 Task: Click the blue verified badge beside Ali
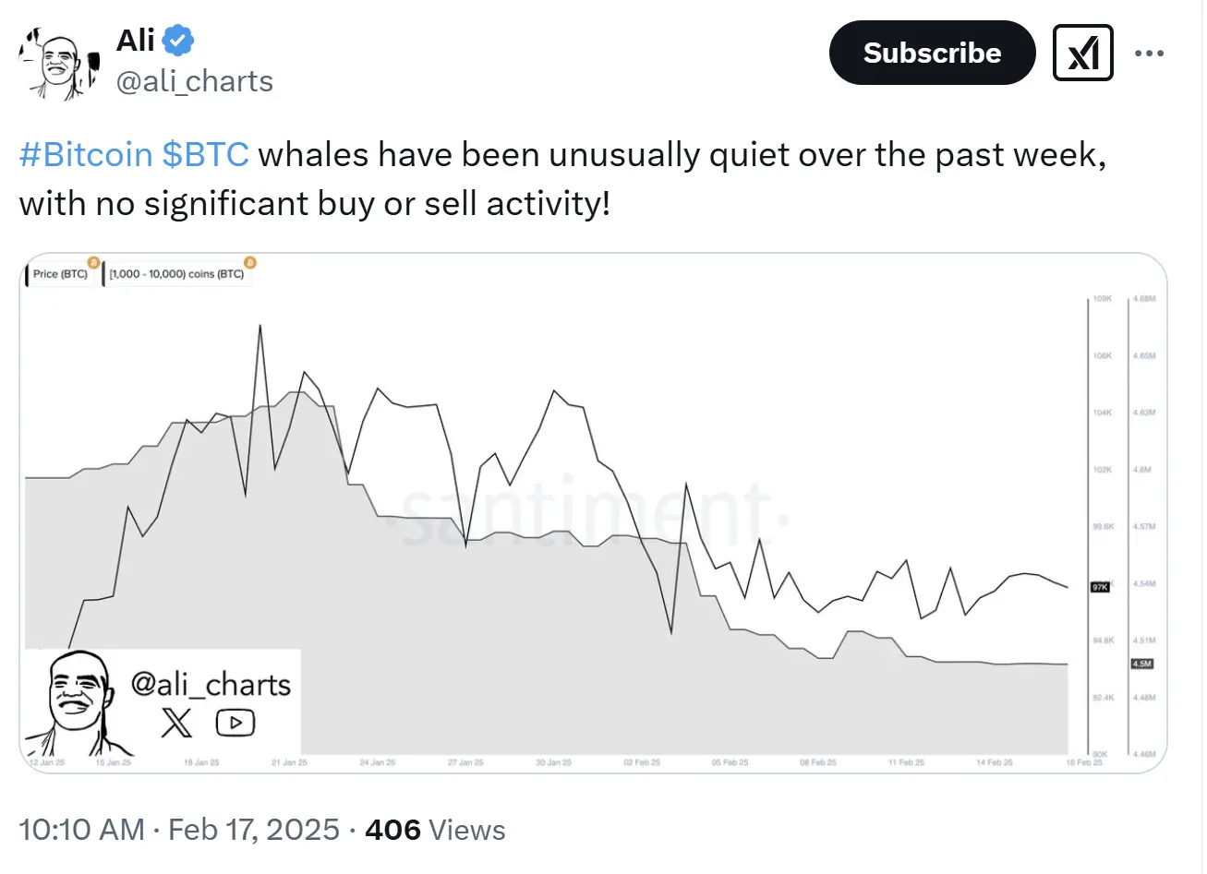click(x=177, y=41)
